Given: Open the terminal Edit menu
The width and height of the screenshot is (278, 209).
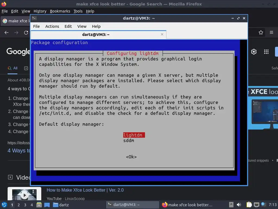Looking at the screenshot, I should click(68, 26).
